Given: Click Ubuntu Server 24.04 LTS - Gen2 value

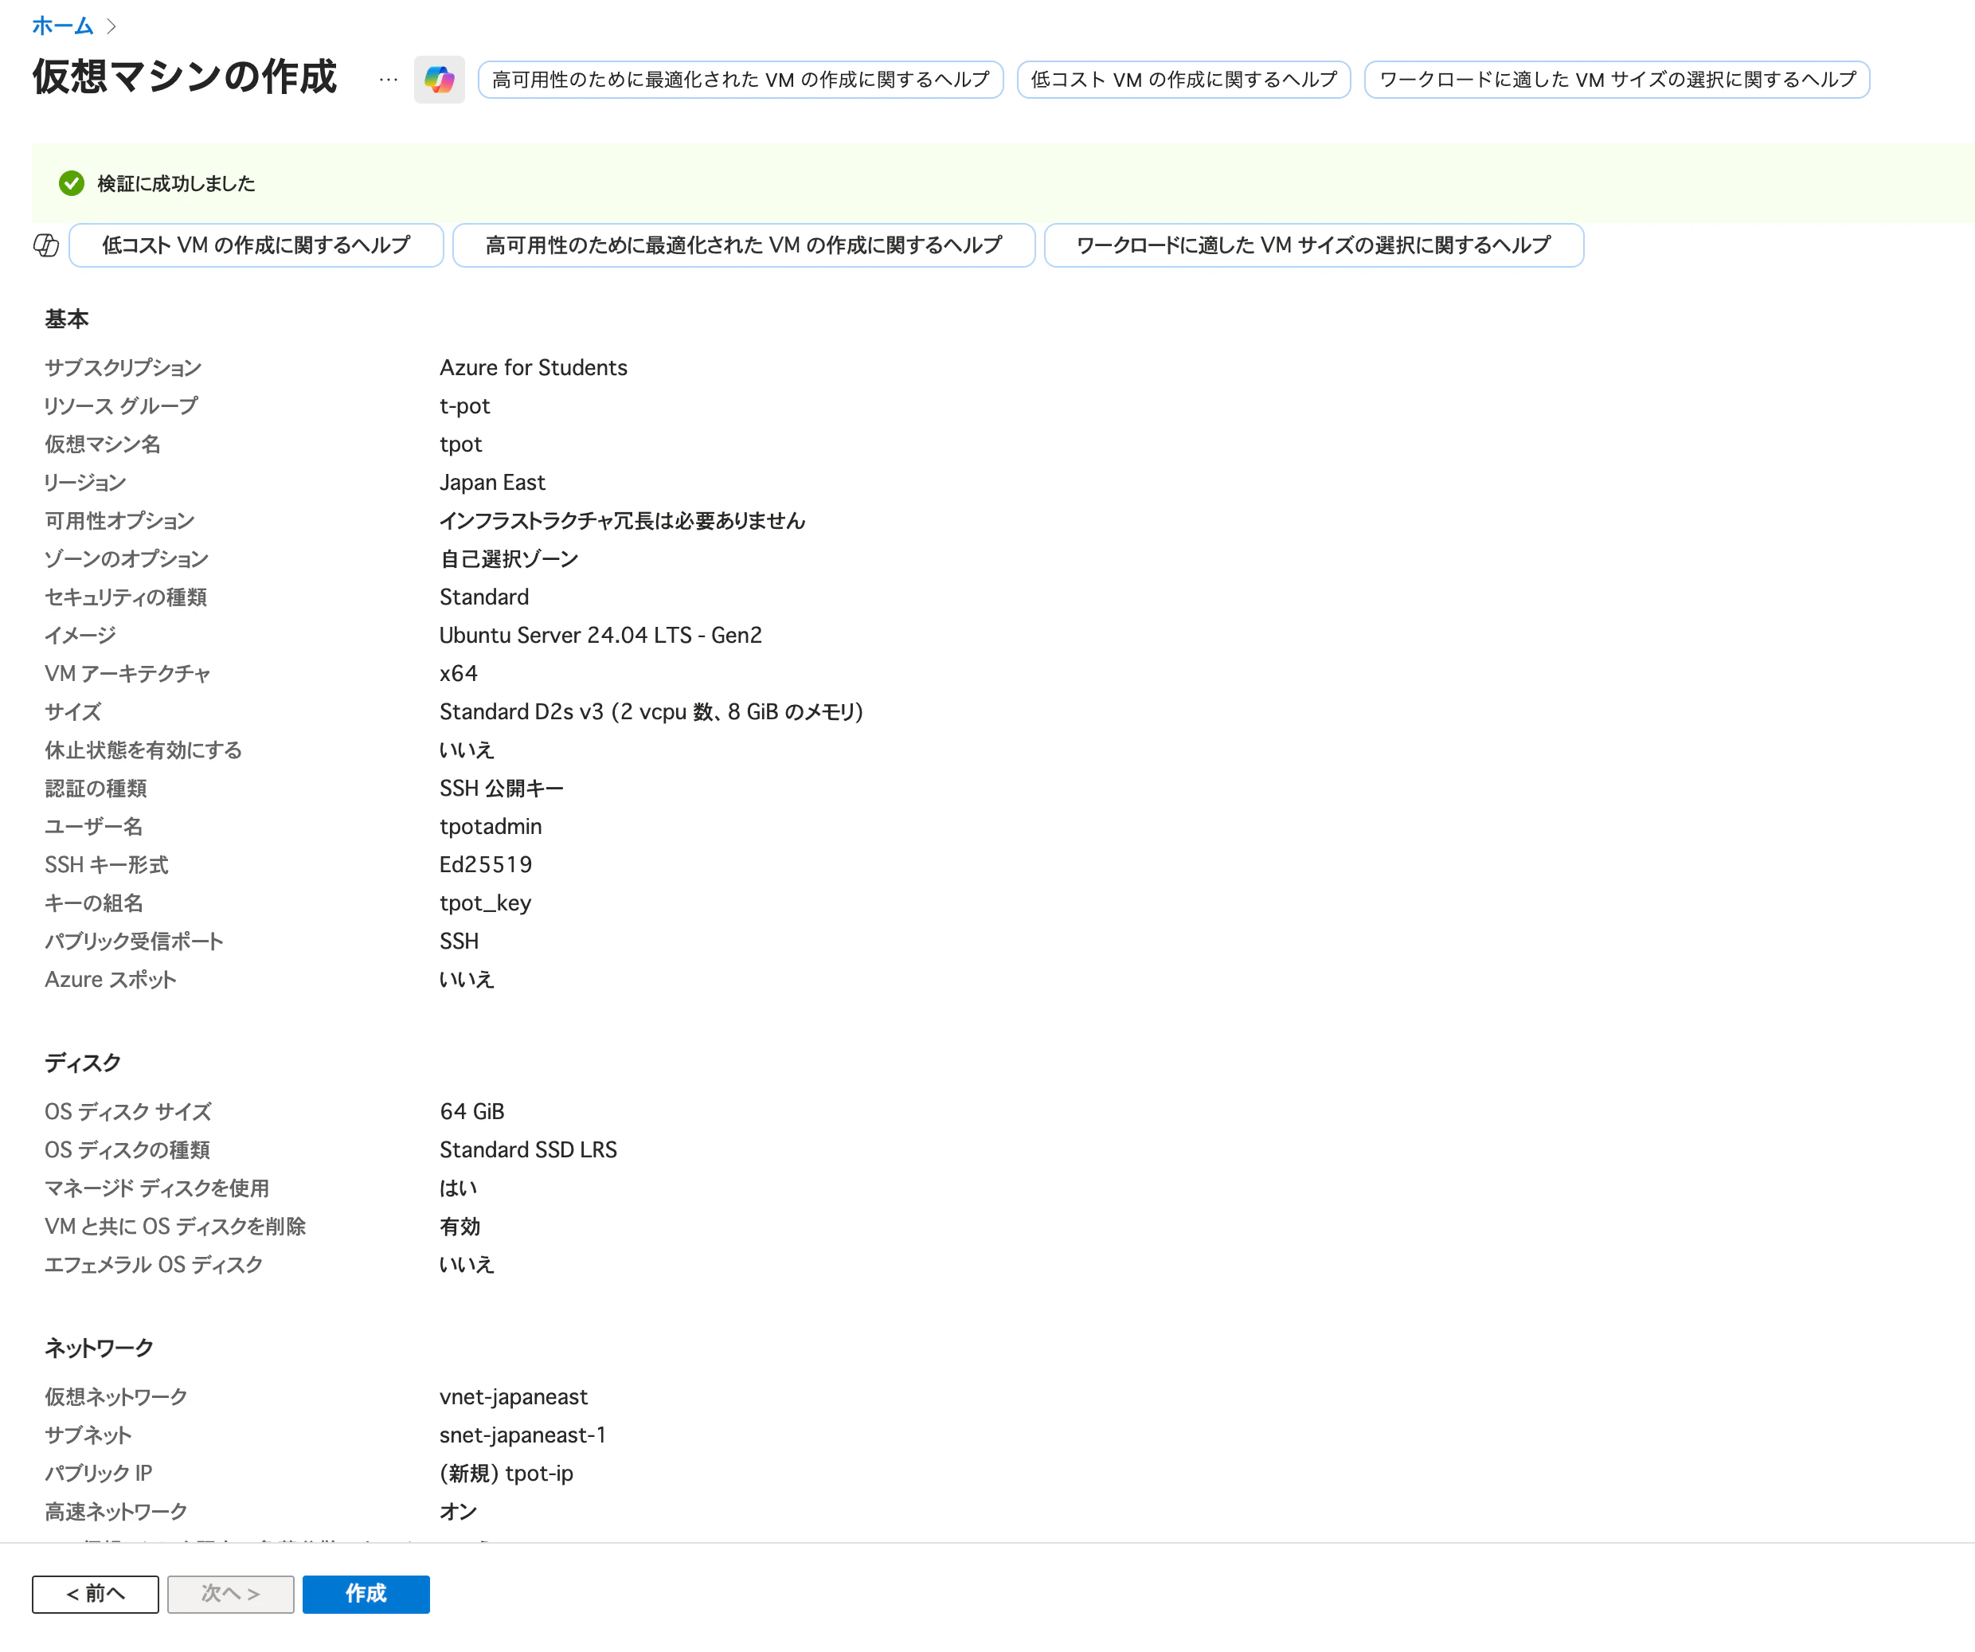Looking at the screenshot, I should (601, 635).
